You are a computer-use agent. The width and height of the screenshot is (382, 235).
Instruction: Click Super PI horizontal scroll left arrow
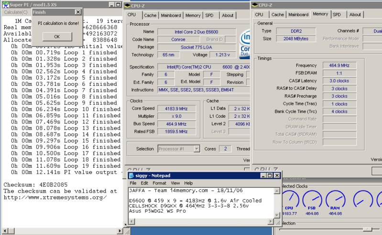pos(5,231)
